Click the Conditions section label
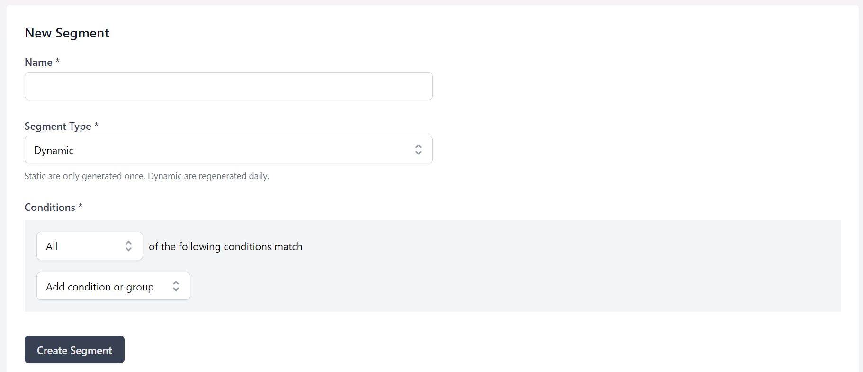Viewport: 863px width, 372px height. click(50, 208)
